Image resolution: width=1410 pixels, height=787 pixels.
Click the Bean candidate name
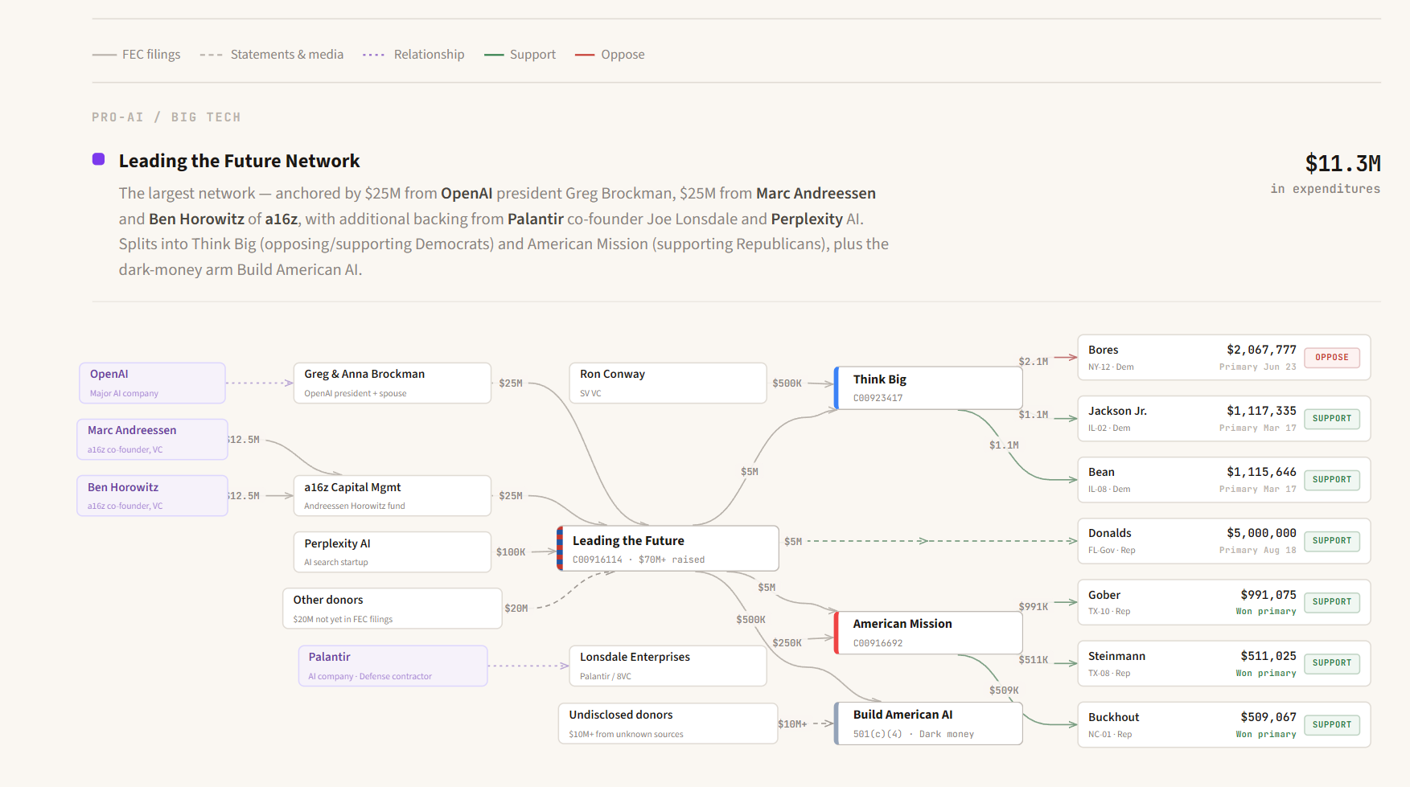[1101, 472]
